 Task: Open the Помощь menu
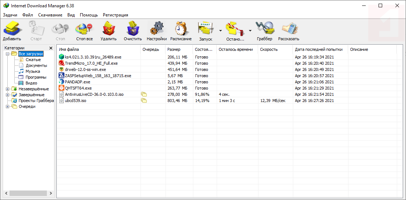(89, 15)
